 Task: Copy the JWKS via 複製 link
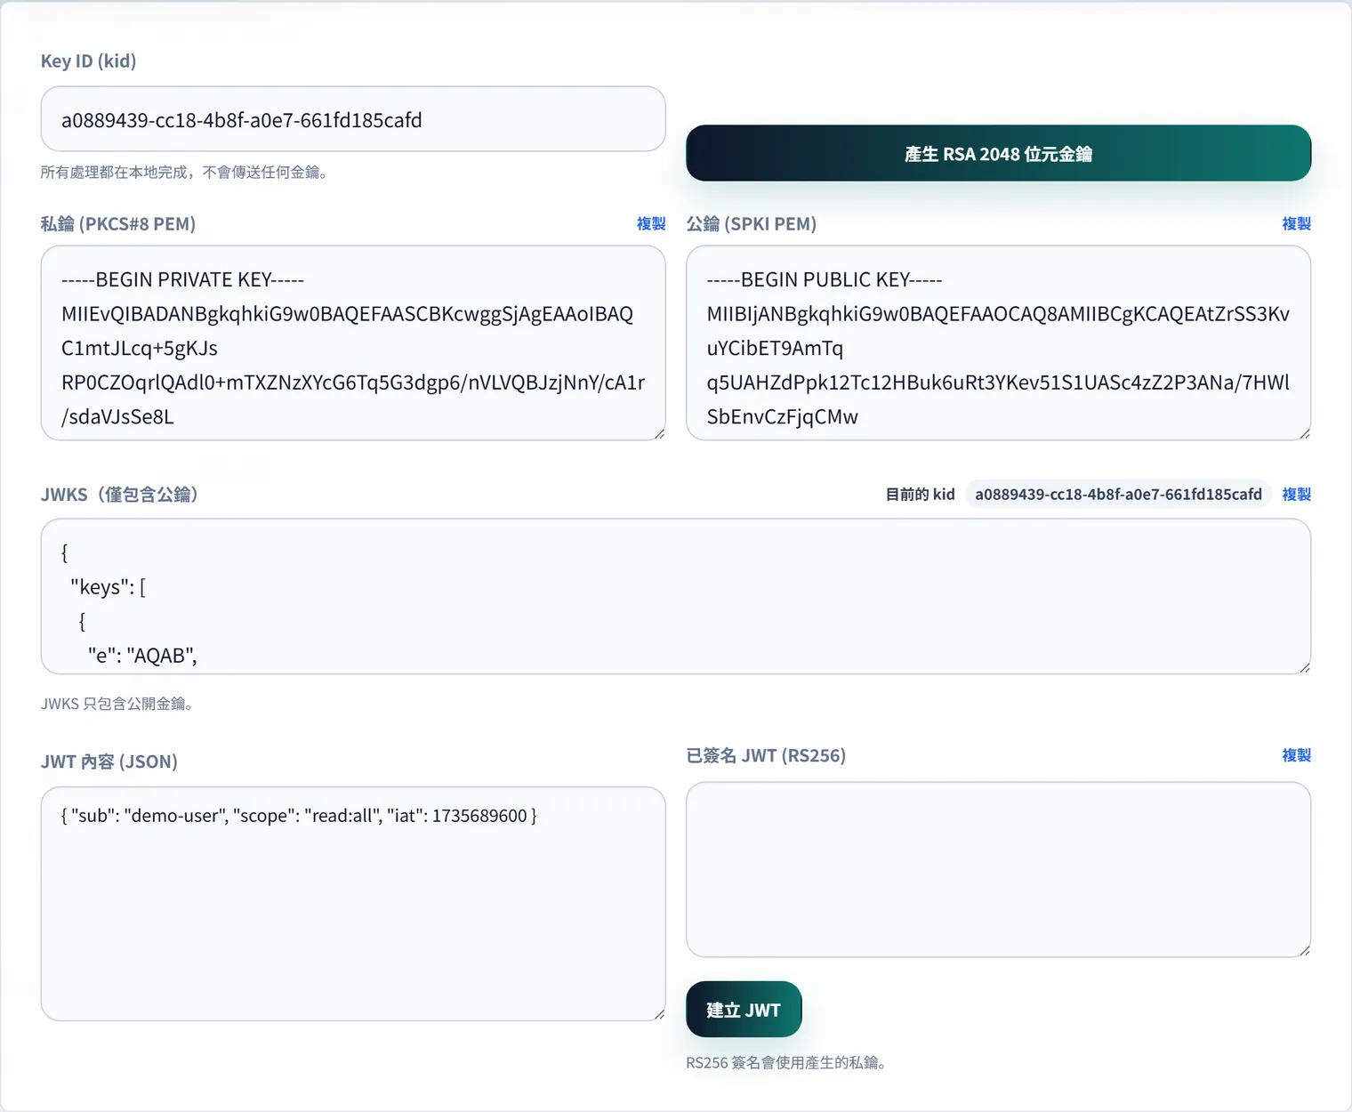pos(1296,494)
